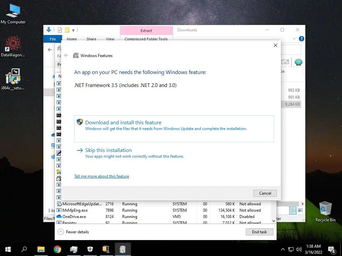Image resolution: width=342 pixels, height=256 pixels.
Task: Open the Extract contextual tab
Action: [x=146, y=31]
